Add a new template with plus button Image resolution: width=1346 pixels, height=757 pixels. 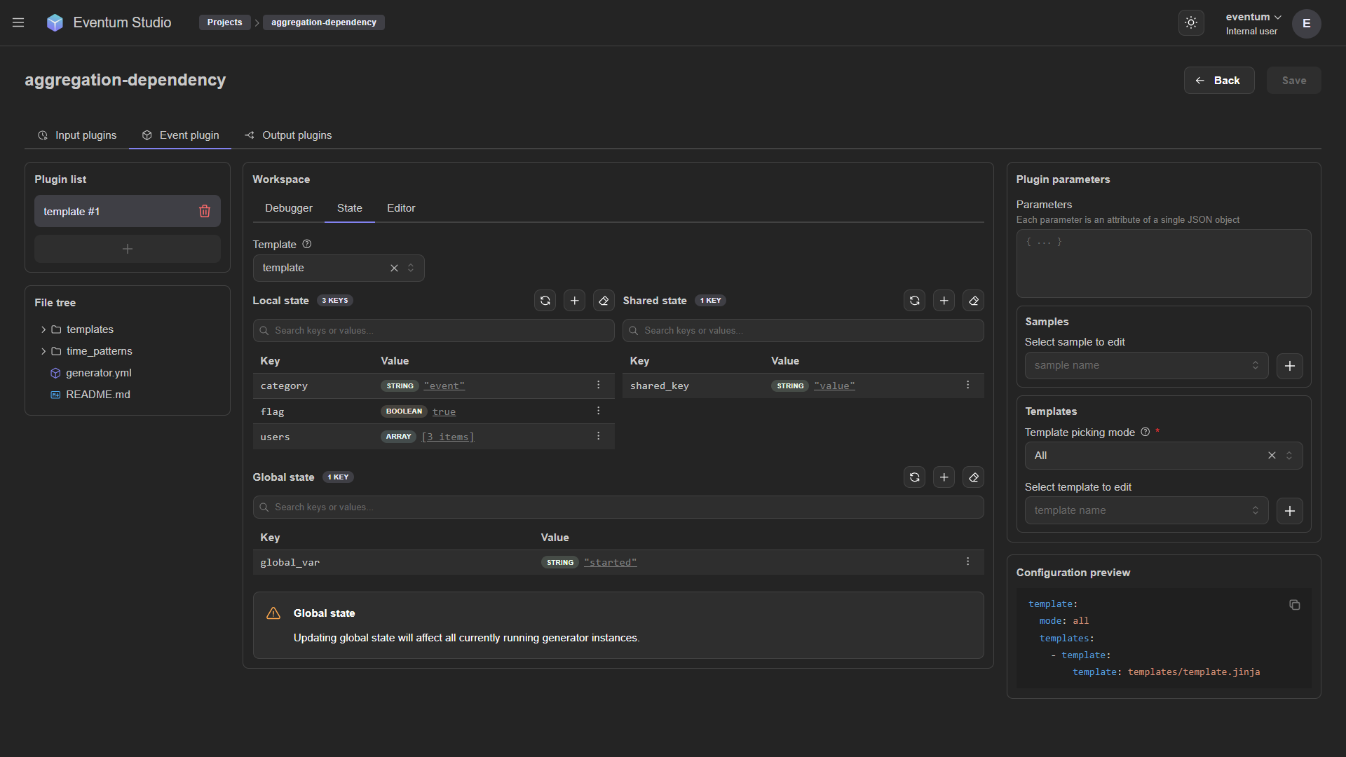pos(1289,511)
